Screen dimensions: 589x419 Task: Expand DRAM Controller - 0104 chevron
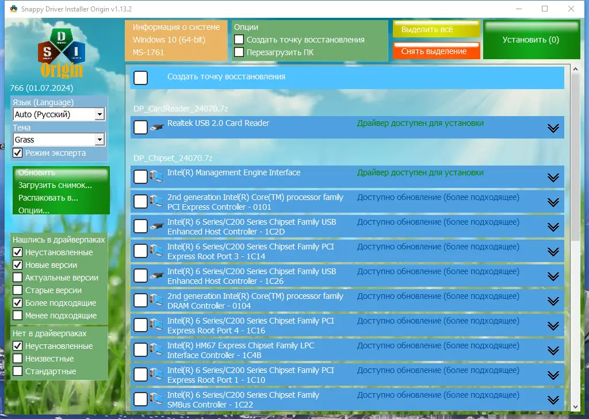tap(553, 301)
